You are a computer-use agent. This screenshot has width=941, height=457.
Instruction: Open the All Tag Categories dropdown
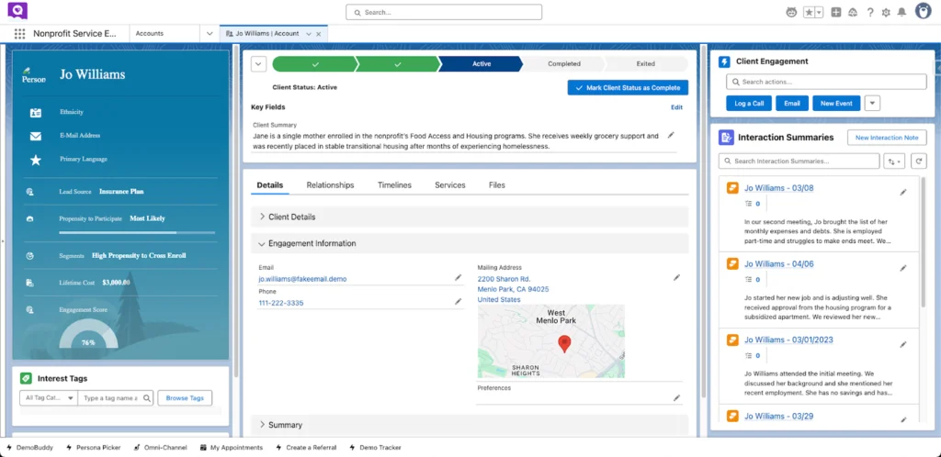(46, 398)
